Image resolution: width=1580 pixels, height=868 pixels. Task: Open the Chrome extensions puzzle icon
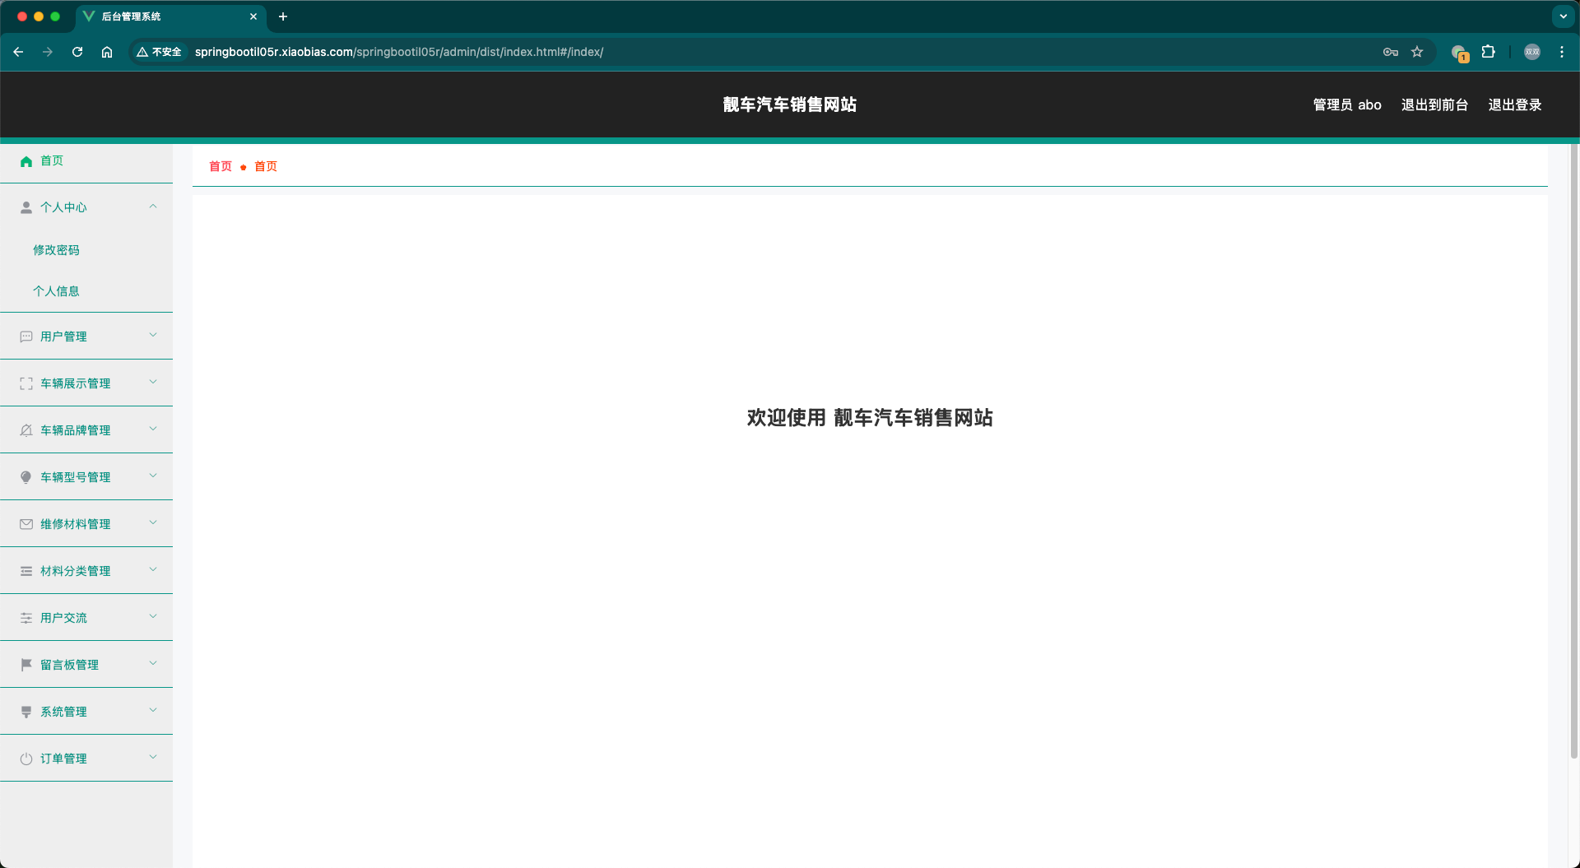1488,52
